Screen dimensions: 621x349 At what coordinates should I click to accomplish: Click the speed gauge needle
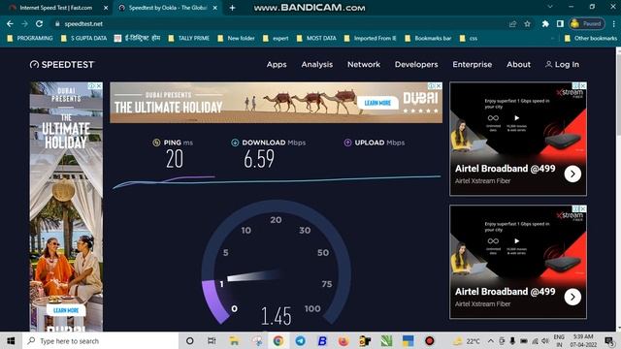tap(253, 275)
